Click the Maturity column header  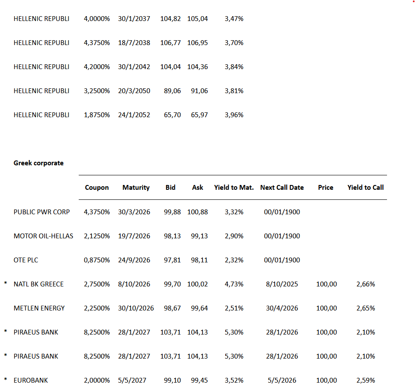[136, 188]
